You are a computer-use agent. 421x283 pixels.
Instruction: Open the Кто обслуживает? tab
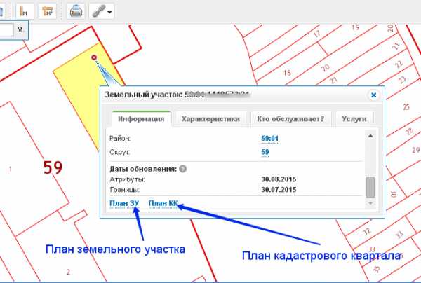point(290,119)
